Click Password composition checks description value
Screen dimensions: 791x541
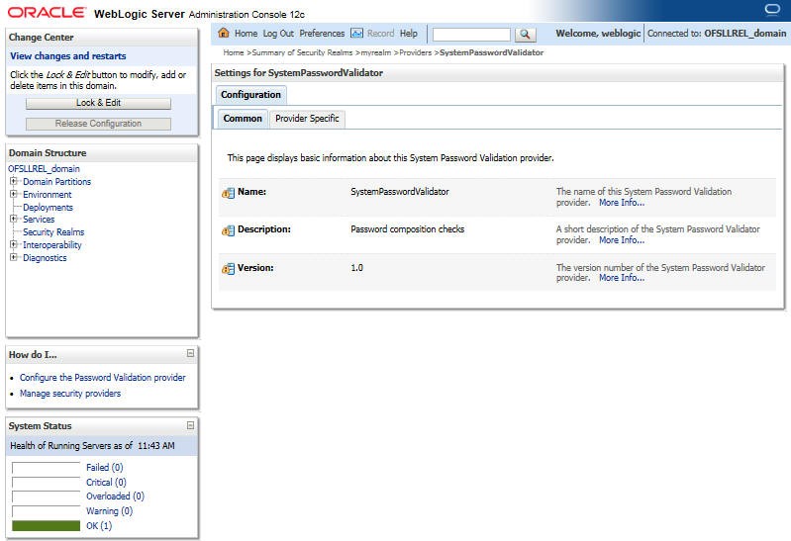click(407, 229)
